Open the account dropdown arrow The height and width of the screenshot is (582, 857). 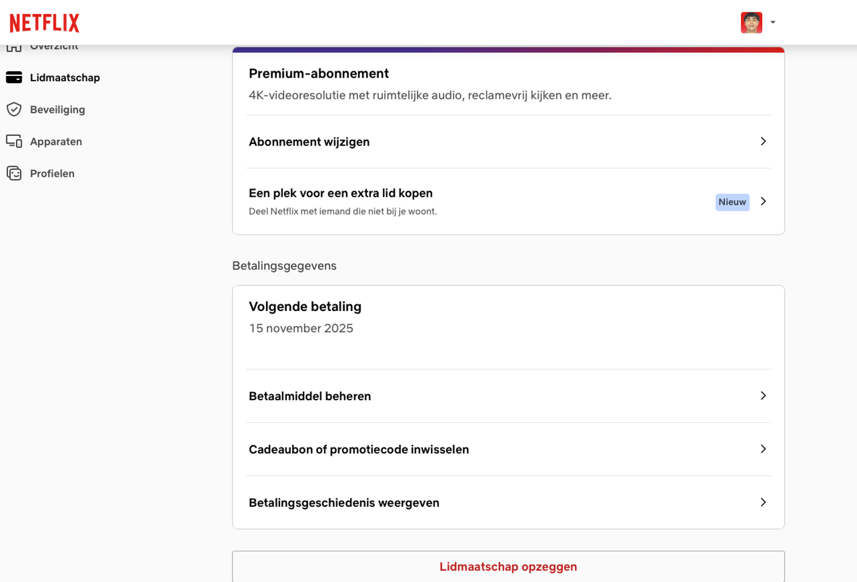tap(773, 23)
